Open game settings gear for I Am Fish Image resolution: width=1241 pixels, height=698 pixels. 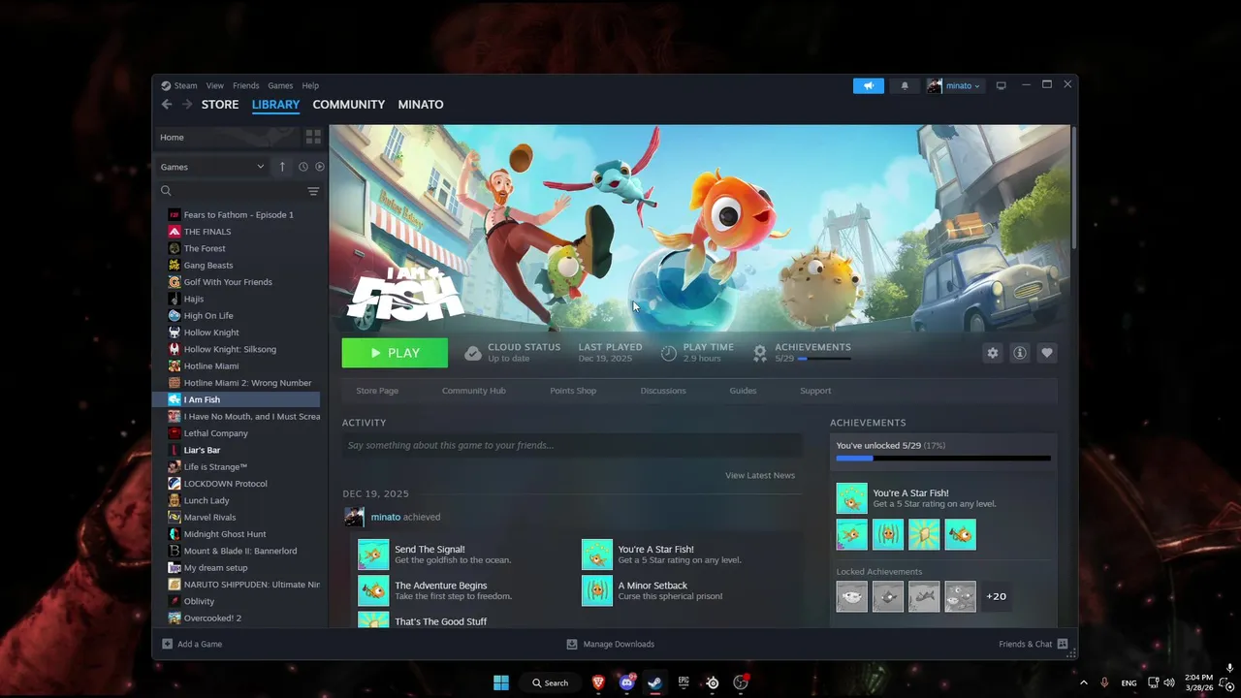pos(992,353)
